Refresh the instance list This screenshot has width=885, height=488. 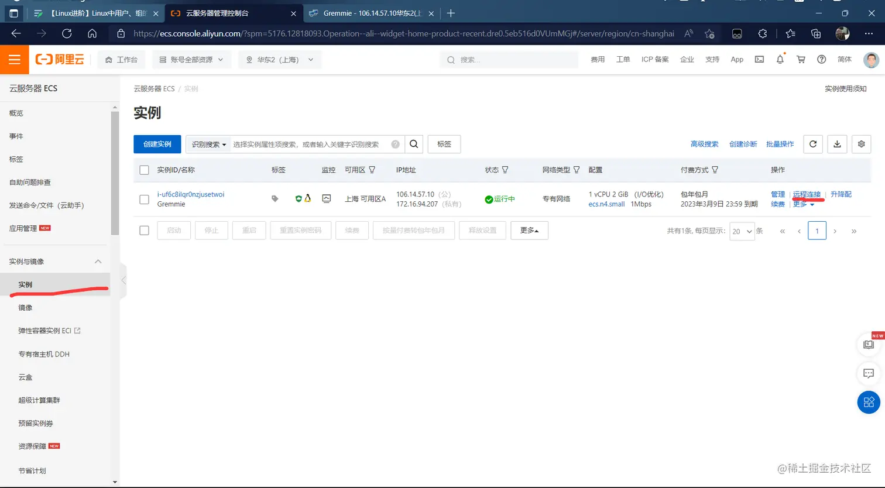813,144
